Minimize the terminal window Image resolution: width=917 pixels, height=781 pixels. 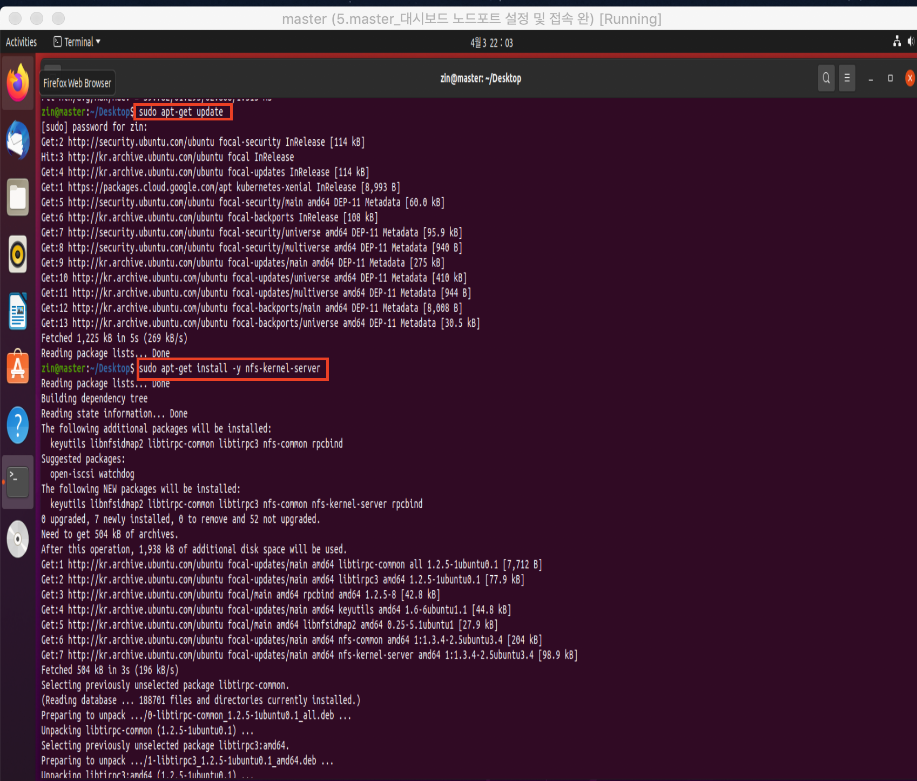[871, 79]
